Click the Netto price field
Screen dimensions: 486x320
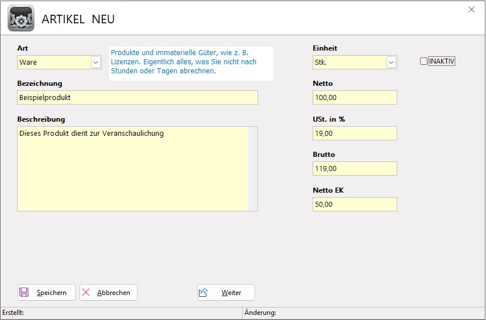[354, 97]
